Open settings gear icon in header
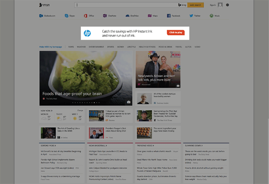 [228, 5]
